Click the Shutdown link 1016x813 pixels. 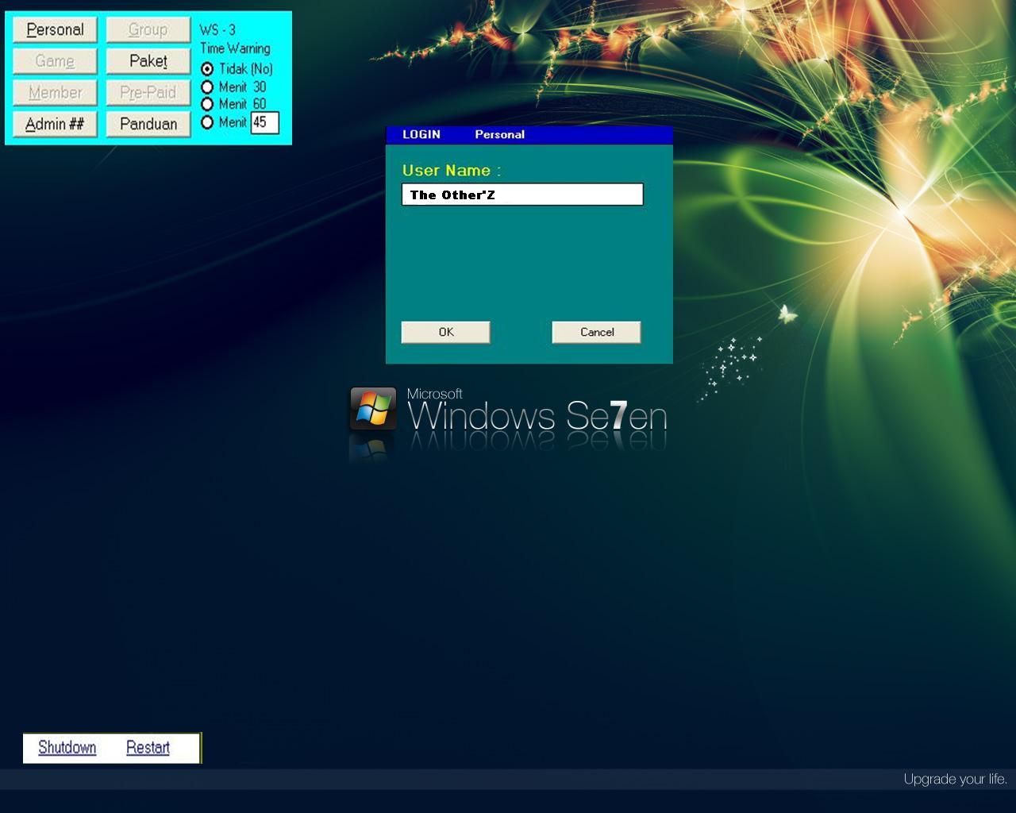[x=67, y=747]
